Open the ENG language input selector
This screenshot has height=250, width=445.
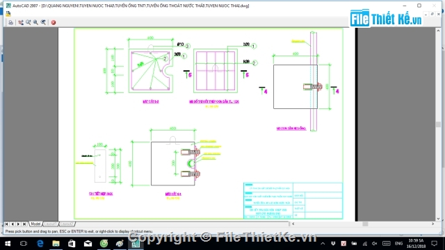(398, 244)
